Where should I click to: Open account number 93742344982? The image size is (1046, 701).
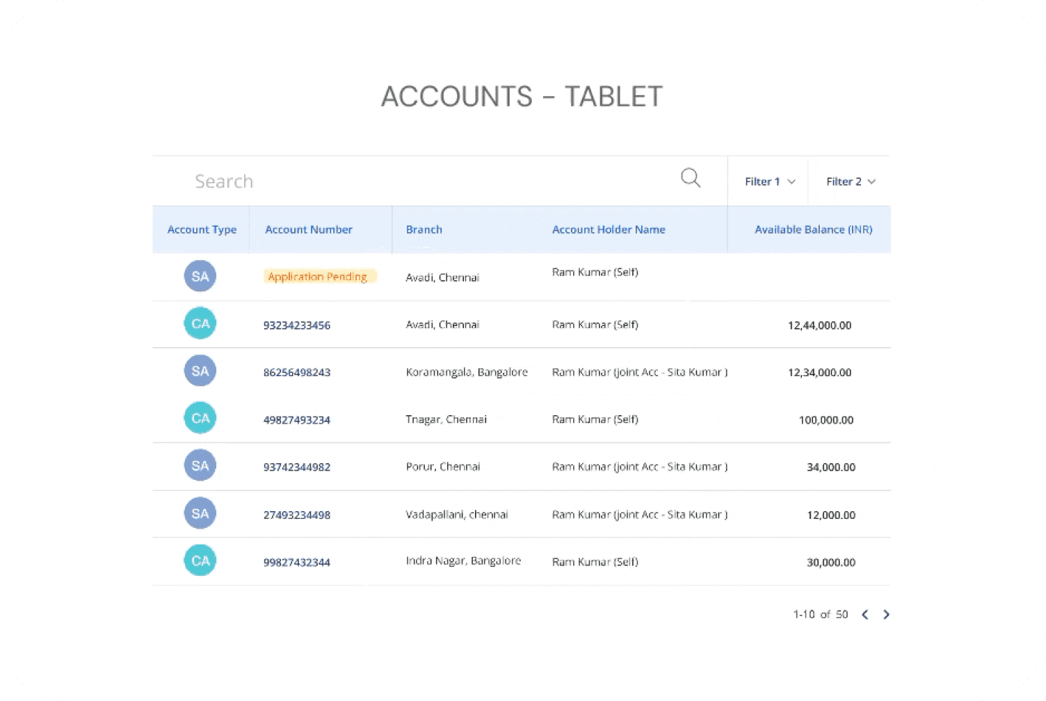pyautogui.click(x=297, y=467)
